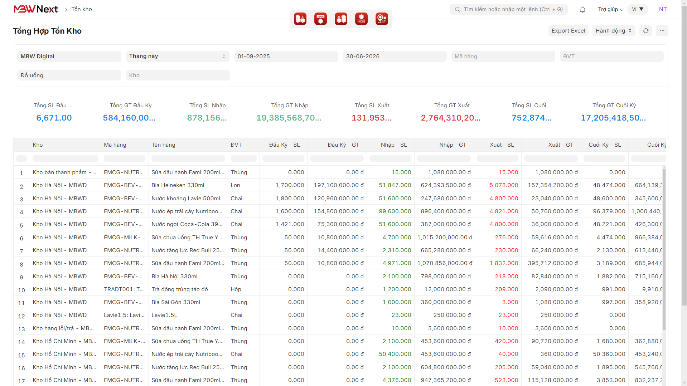Click the Kho column filter box
The image size is (687, 386).
65,158
